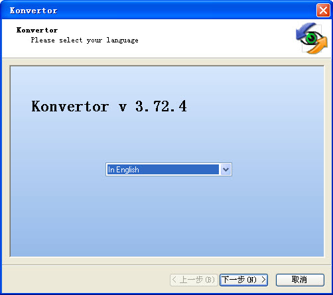This screenshot has width=333, height=295.
Task: Click the 下一步 (N) next button
Action: [x=243, y=280]
